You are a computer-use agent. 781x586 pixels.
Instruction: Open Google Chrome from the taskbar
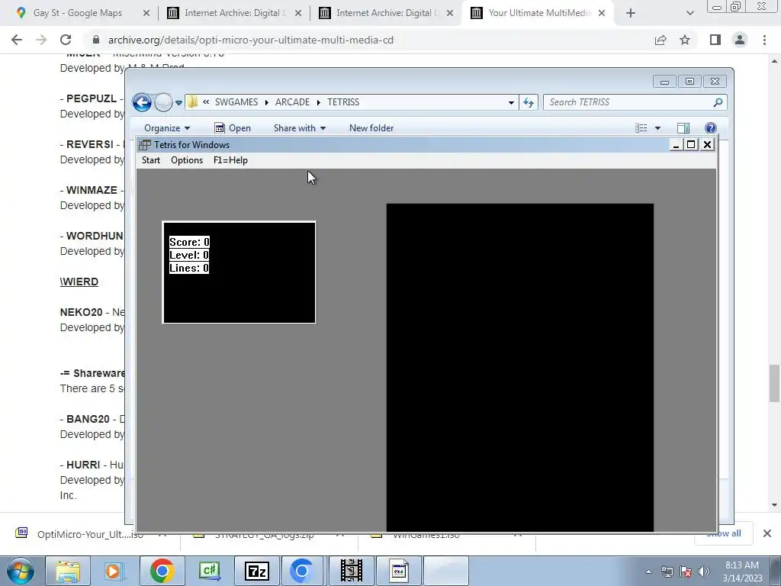(x=162, y=571)
